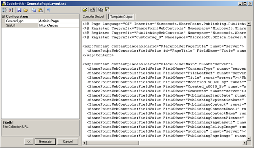Sort properties alphabetically with A-Z icon

(x=11, y=10)
